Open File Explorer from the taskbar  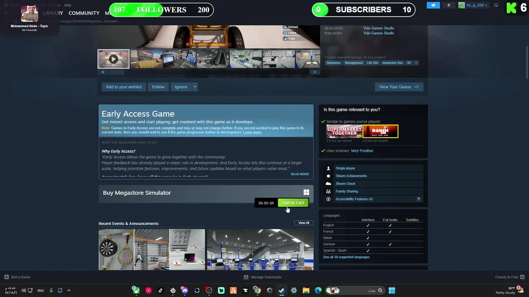[x=306, y=290]
